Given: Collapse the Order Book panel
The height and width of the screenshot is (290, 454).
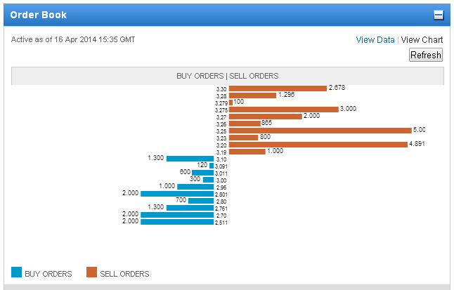Looking at the screenshot, I should tap(439, 15).
